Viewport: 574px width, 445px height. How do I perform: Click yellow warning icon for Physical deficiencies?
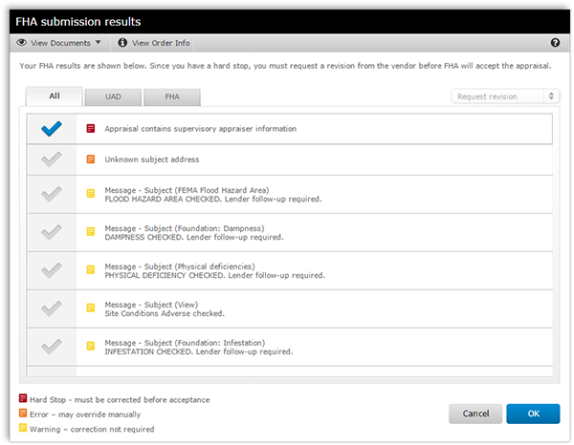pyautogui.click(x=91, y=270)
